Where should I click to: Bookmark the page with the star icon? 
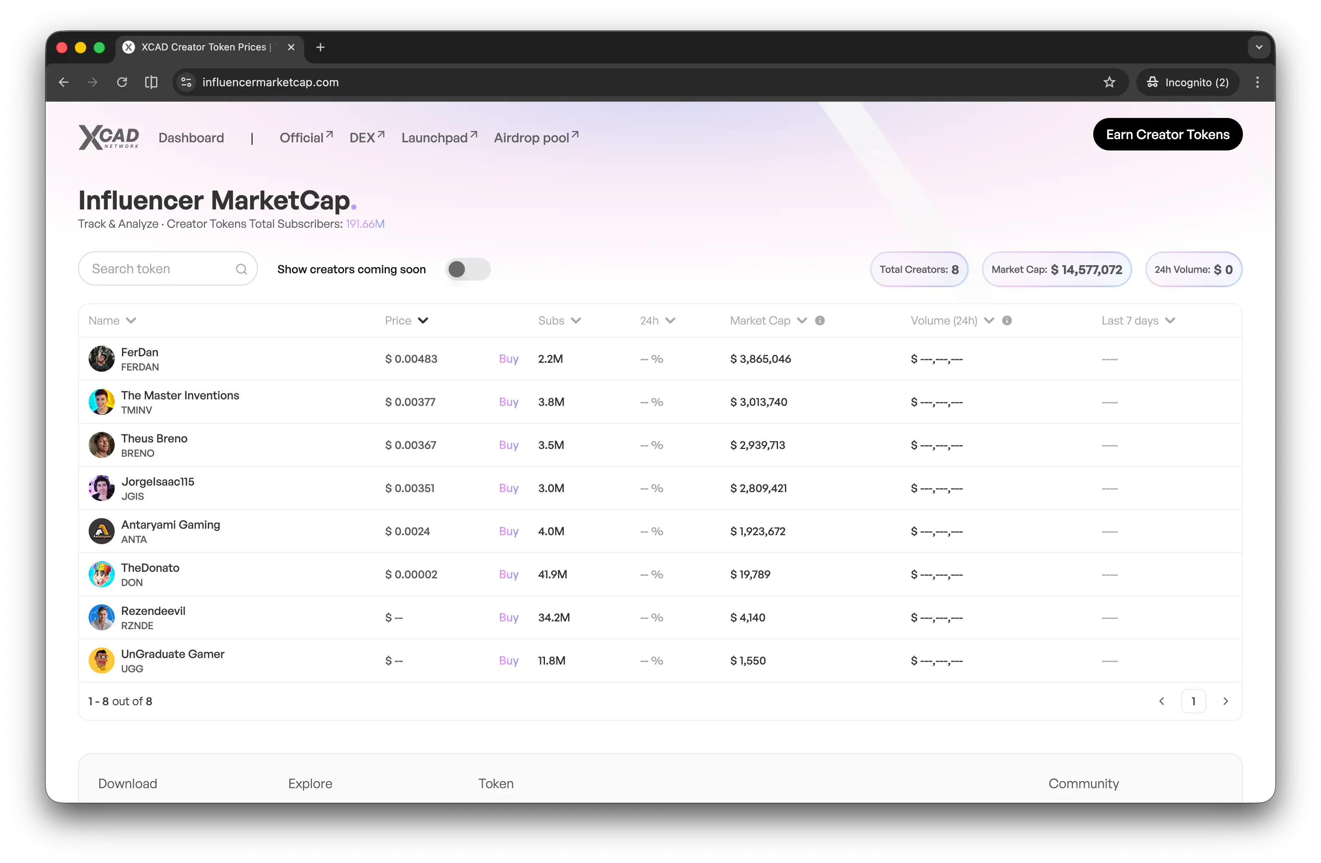(x=1110, y=82)
